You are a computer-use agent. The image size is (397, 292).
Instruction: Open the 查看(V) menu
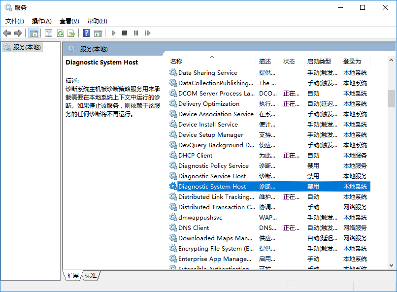coord(69,21)
